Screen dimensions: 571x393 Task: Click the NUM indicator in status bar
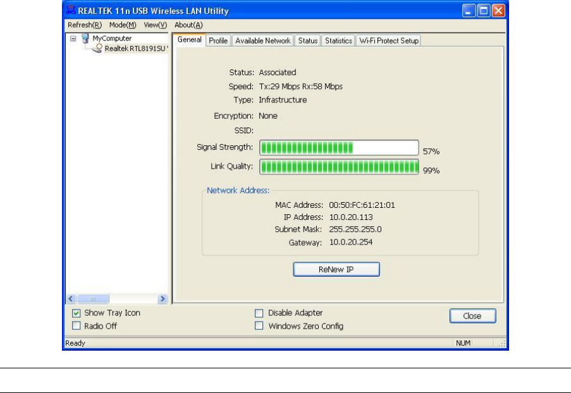click(463, 343)
